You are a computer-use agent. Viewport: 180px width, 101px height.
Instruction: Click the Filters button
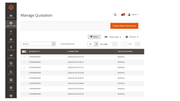click(94, 37)
